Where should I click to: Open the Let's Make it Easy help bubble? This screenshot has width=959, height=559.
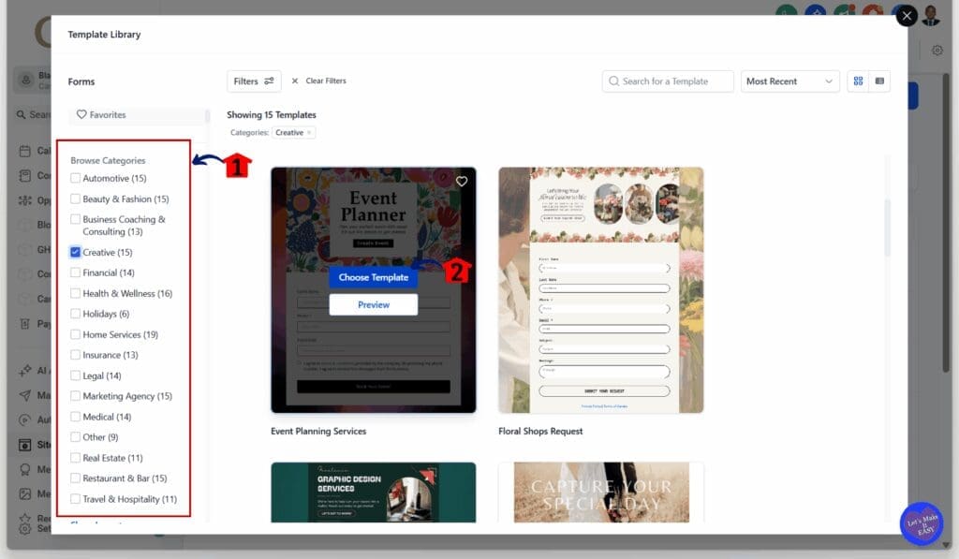[x=922, y=523]
